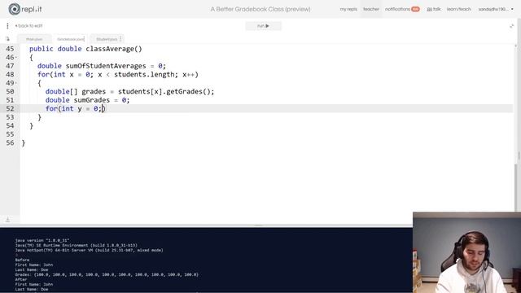Click the editor-console splitter handle
Viewport: 521px width, 293px height.
(x=259, y=225)
